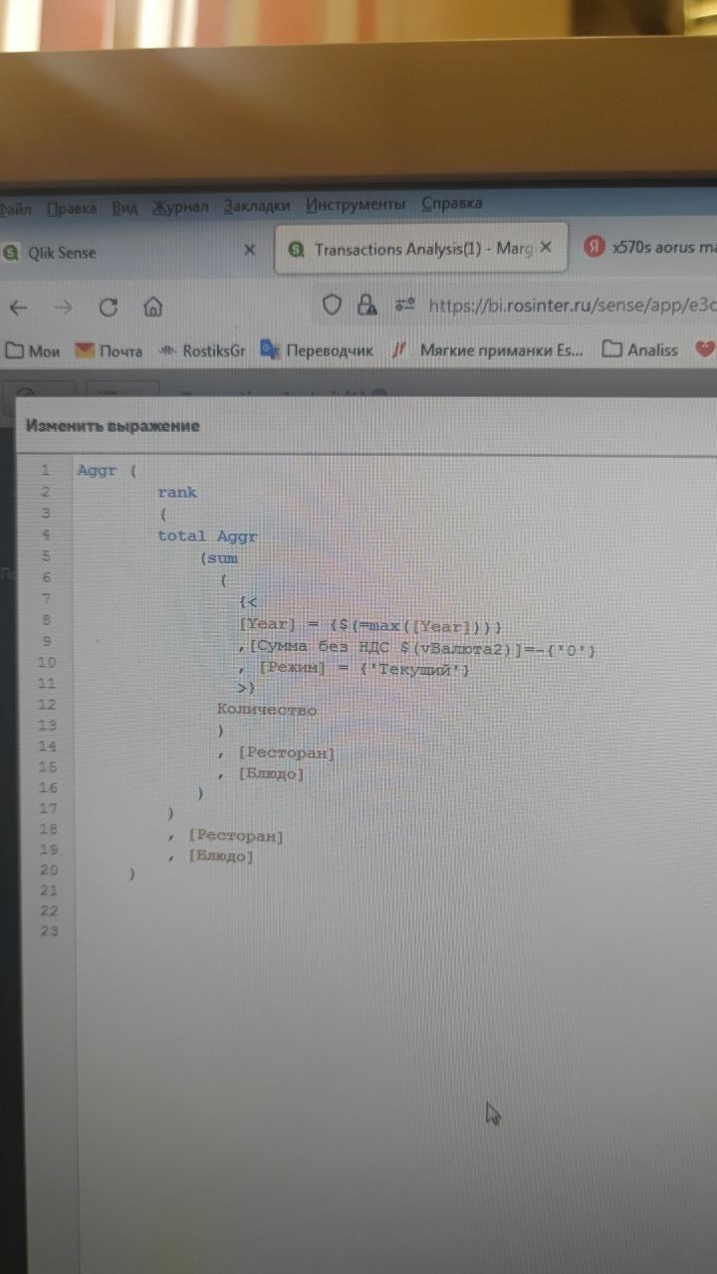Viewport: 717px width, 1274px height.
Task: Click the bi.rosinter.ru address bar
Action: [572, 305]
